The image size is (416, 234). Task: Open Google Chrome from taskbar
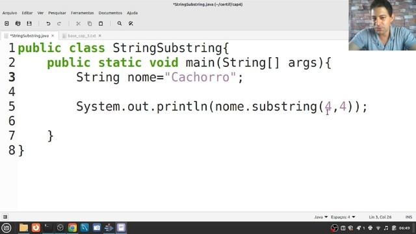72,227
